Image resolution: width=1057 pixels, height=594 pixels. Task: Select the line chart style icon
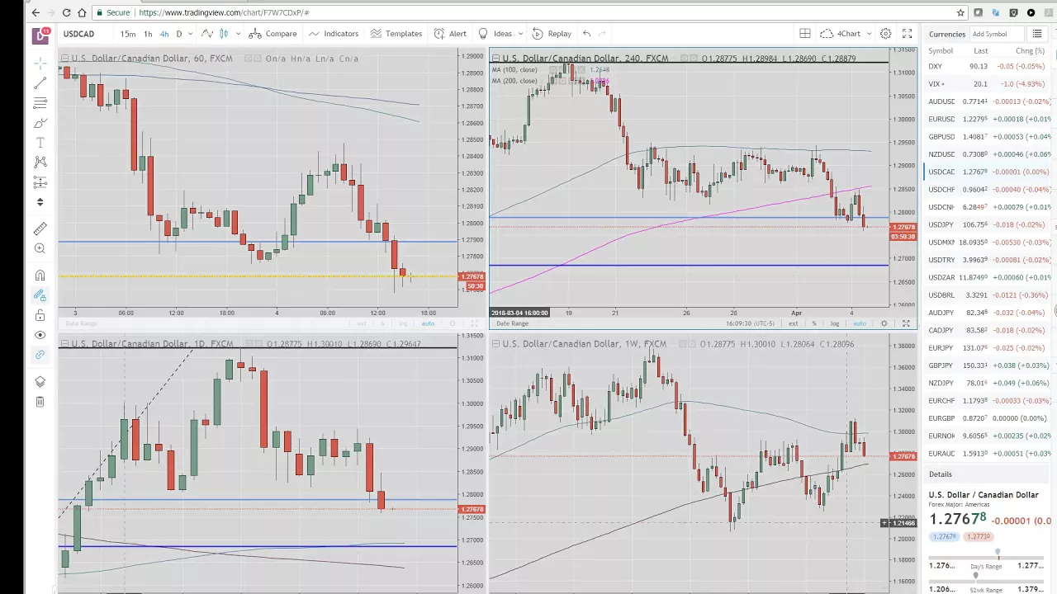(x=207, y=34)
